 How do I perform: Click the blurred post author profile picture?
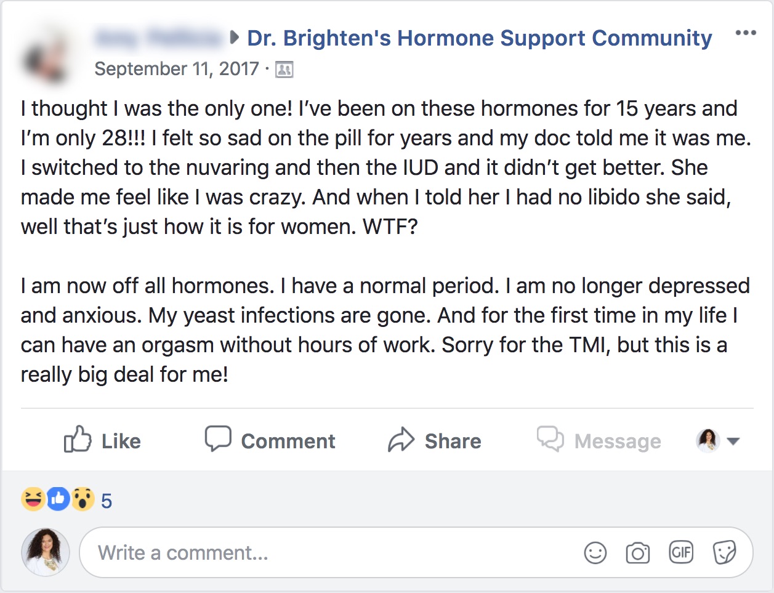(x=47, y=58)
